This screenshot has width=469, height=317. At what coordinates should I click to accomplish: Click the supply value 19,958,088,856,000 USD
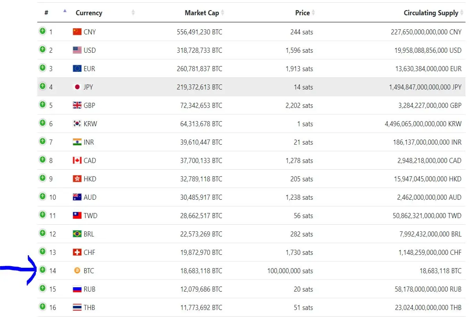(428, 50)
